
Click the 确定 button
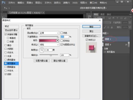tap(92, 27)
